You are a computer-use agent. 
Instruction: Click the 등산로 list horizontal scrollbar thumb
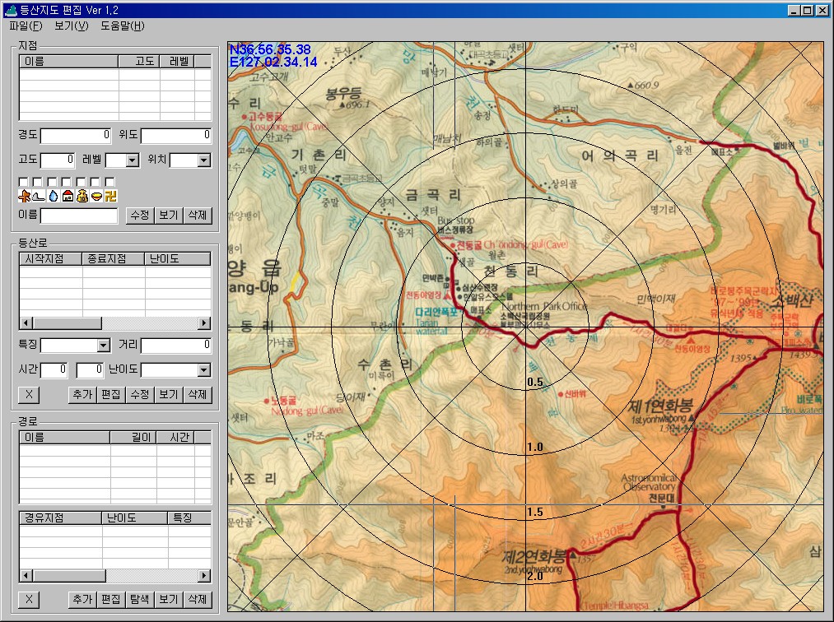click(67, 323)
